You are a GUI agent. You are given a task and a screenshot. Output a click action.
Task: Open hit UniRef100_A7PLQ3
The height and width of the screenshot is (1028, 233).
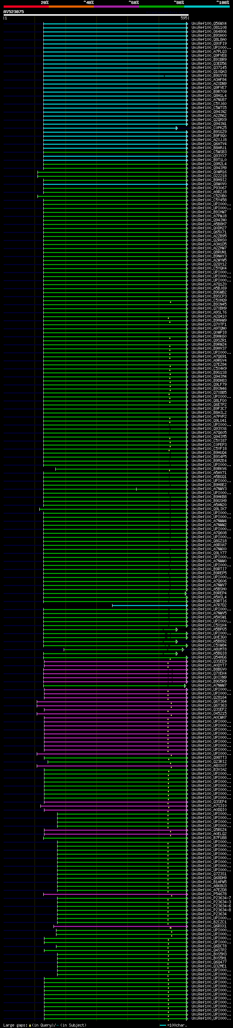(x=209, y=51)
